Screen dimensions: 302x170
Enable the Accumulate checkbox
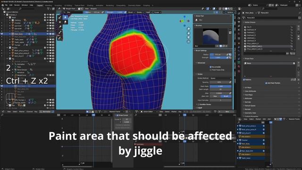tap(210, 67)
